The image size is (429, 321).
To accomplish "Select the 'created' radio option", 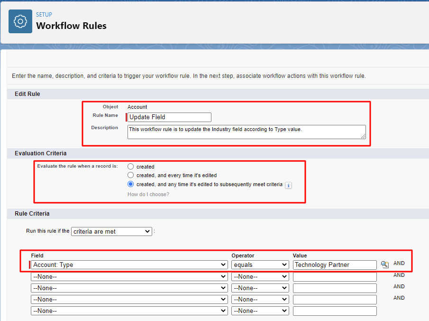I will [131, 166].
